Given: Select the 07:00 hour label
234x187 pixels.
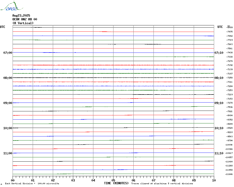Looking at the screenshot, I should 8,53.
